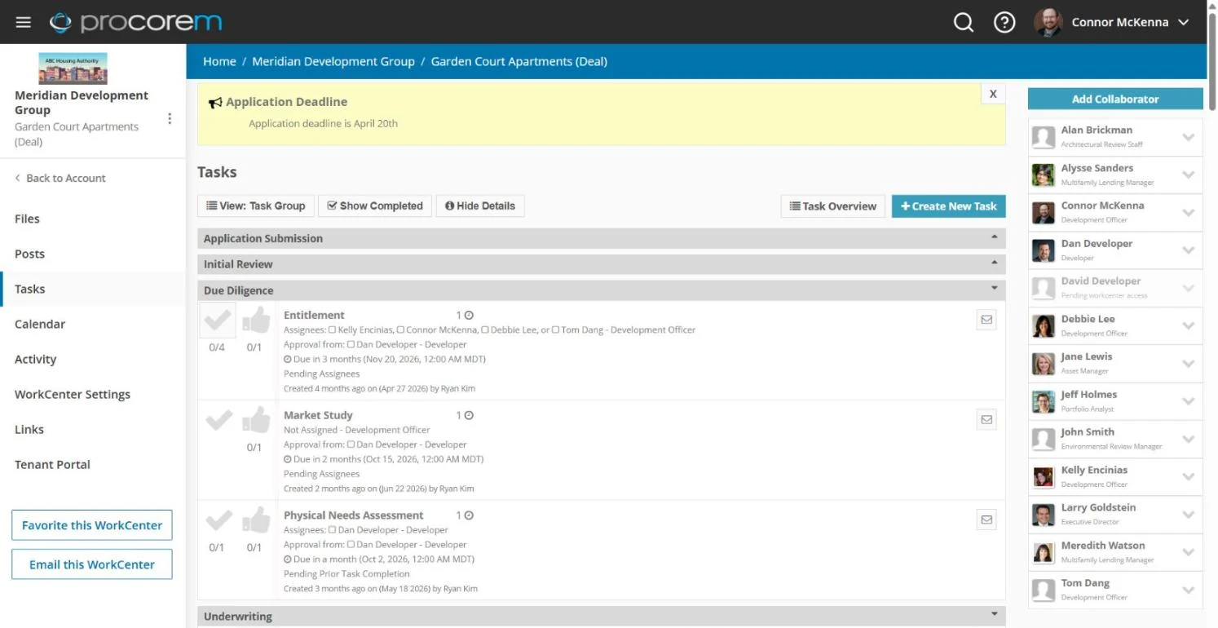The height and width of the screenshot is (628, 1218).
Task: Click the Procore logo
Action: coord(135,22)
